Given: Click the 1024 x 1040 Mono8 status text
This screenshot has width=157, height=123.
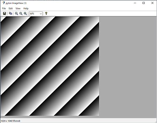Looking at the screenshot, I should 10,121.
